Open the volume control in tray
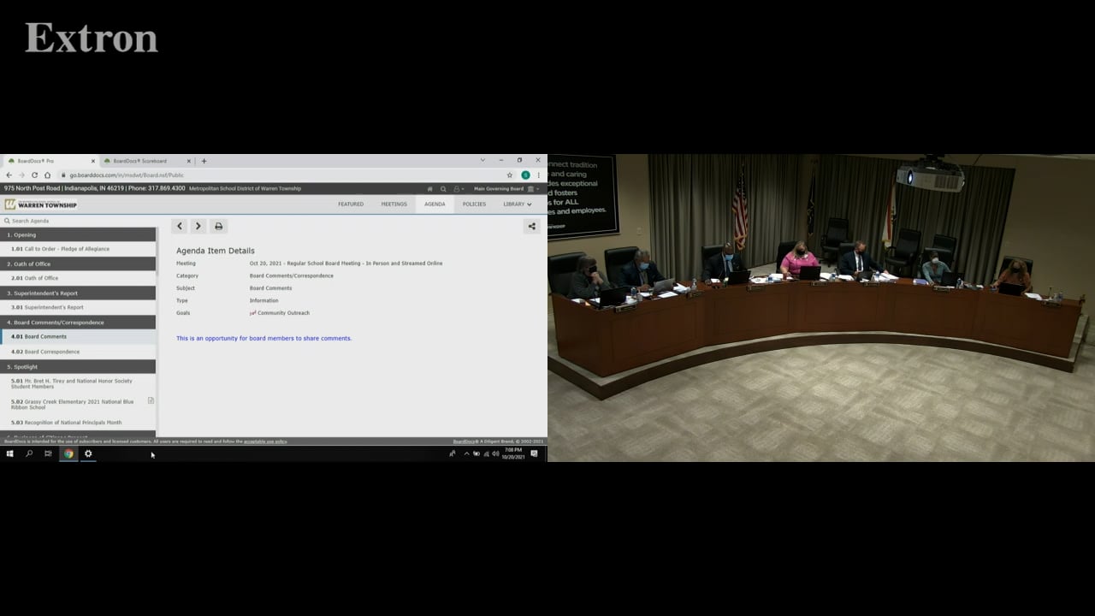 click(495, 453)
